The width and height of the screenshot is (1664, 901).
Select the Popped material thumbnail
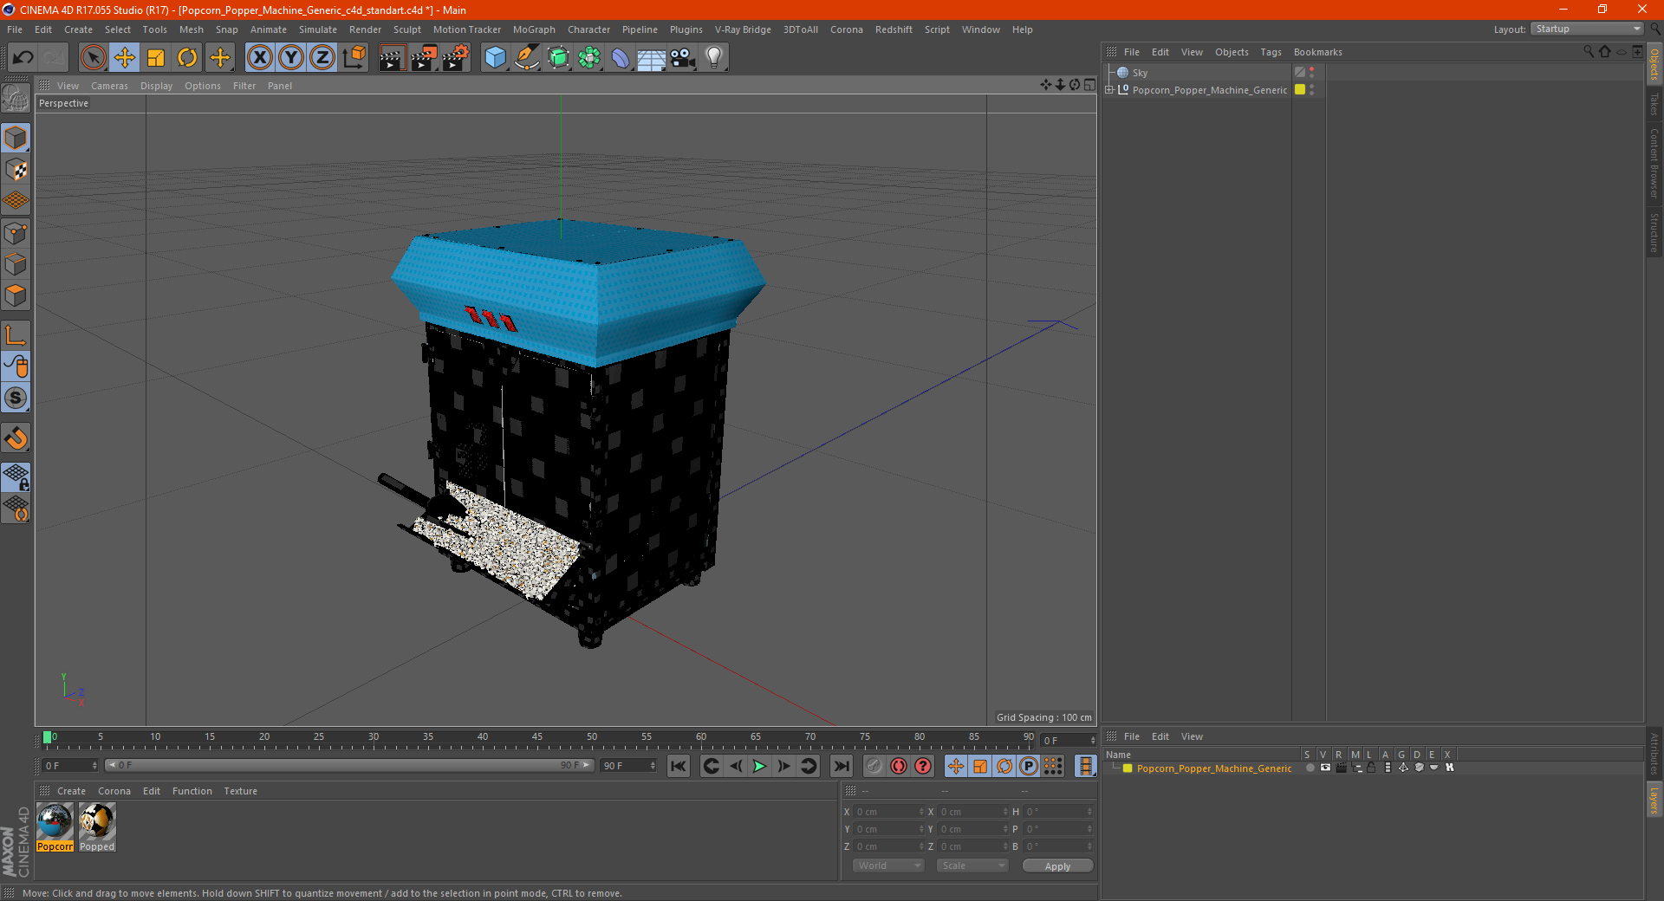(x=97, y=827)
